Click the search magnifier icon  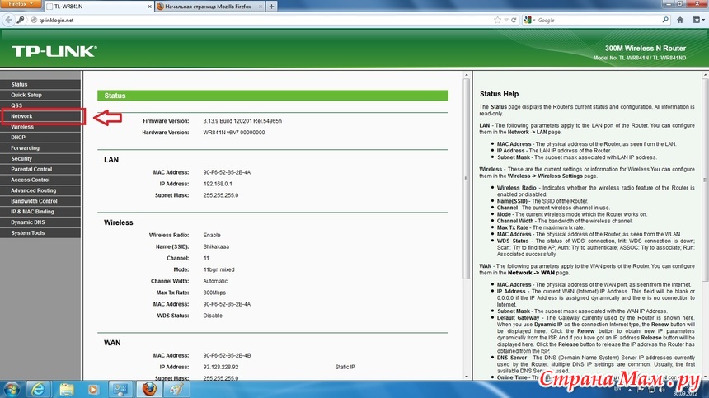pos(665,20)
